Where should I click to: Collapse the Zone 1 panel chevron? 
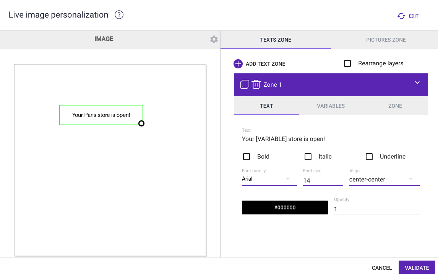(x=417, y=83)
